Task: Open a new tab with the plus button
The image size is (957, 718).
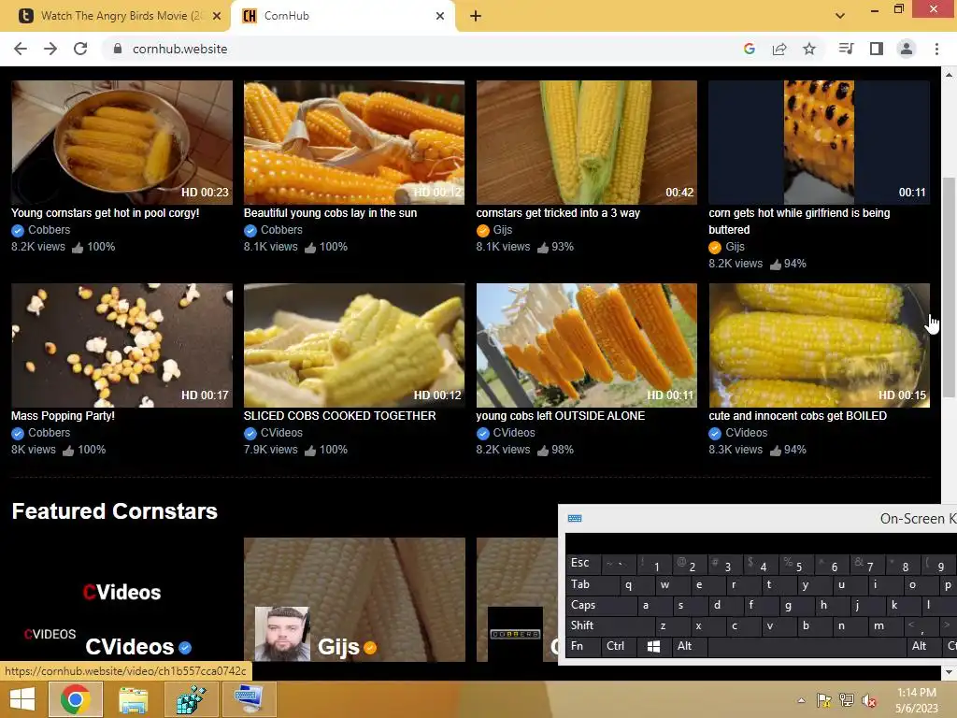Action: point(476,17)
